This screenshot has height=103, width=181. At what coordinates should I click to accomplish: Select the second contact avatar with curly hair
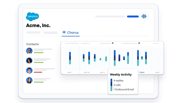click(29, 61)
